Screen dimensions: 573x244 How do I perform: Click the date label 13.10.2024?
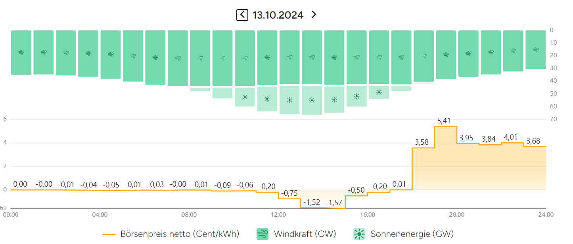pos(278,15)
